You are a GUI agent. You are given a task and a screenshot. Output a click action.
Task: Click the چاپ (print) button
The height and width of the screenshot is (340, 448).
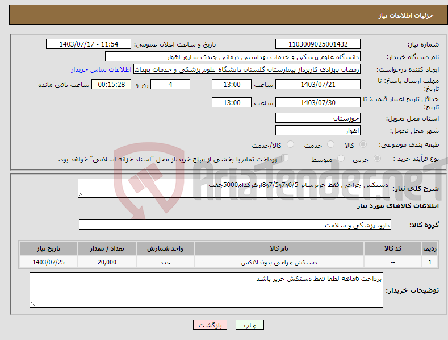tap(249, 325)
